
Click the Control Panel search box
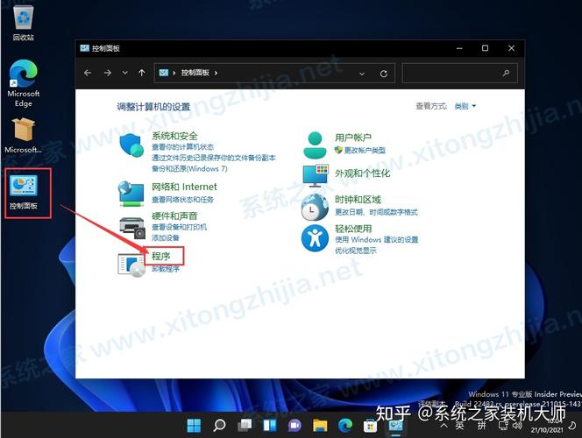click(x=460, y=73)
